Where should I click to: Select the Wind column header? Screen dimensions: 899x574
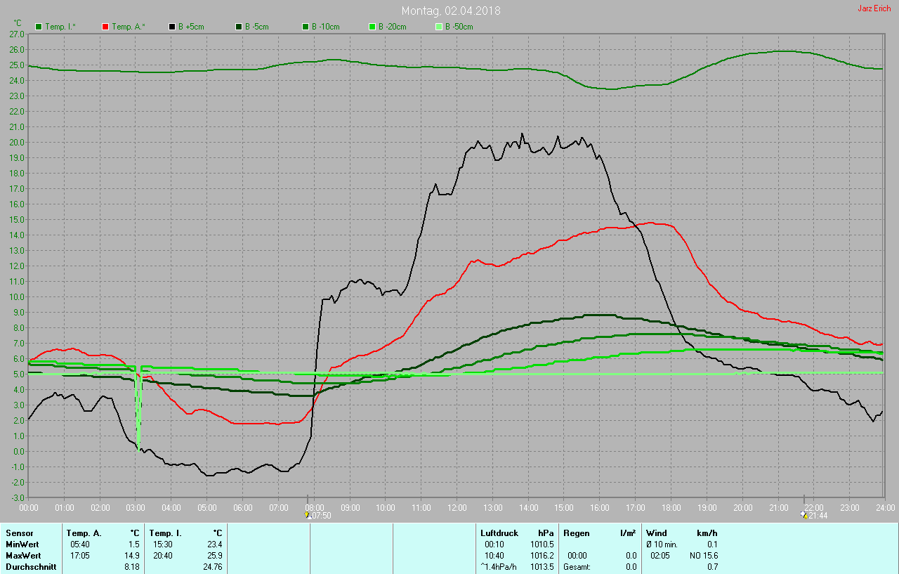click(x=657, y=533)
